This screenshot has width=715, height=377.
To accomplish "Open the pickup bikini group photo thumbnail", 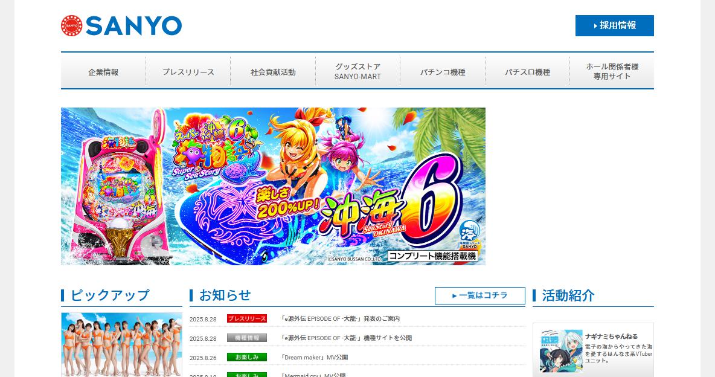I will tap(122, 344).
